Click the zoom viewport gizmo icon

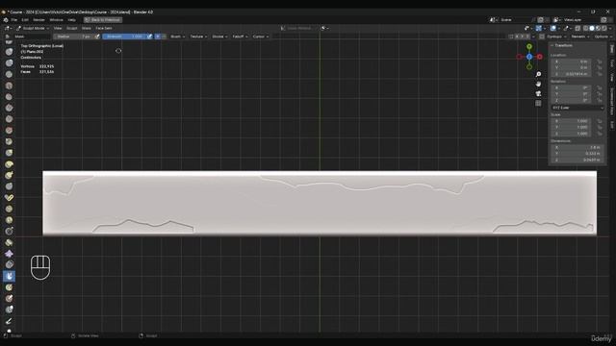[538, 74]
